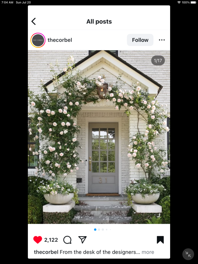Viewport: 198px width, 264px height.
Task: Toggle the saved bookmark icon
Action: pos(160,240)
